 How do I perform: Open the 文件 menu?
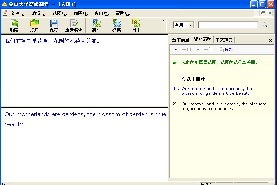(18, 13)
